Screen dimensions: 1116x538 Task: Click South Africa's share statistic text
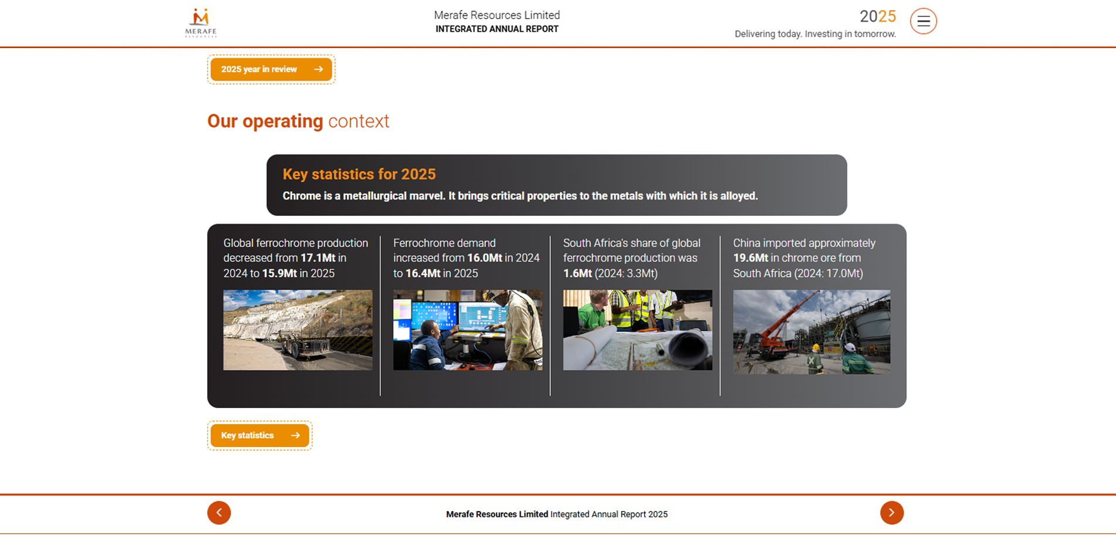point(632,258)
